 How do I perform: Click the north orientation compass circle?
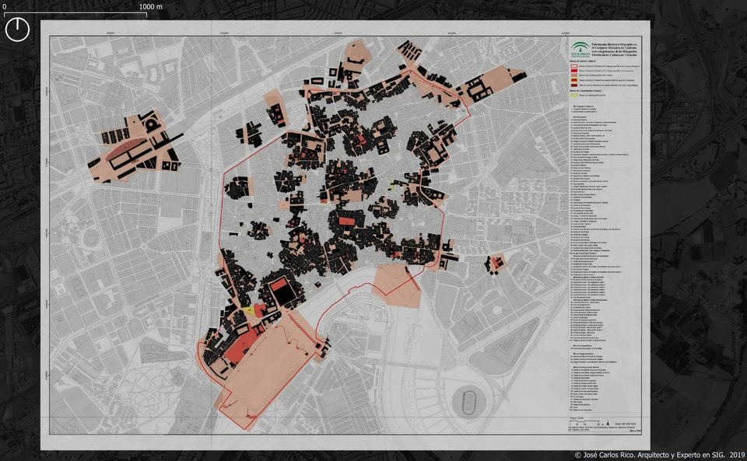coord(17,30)
